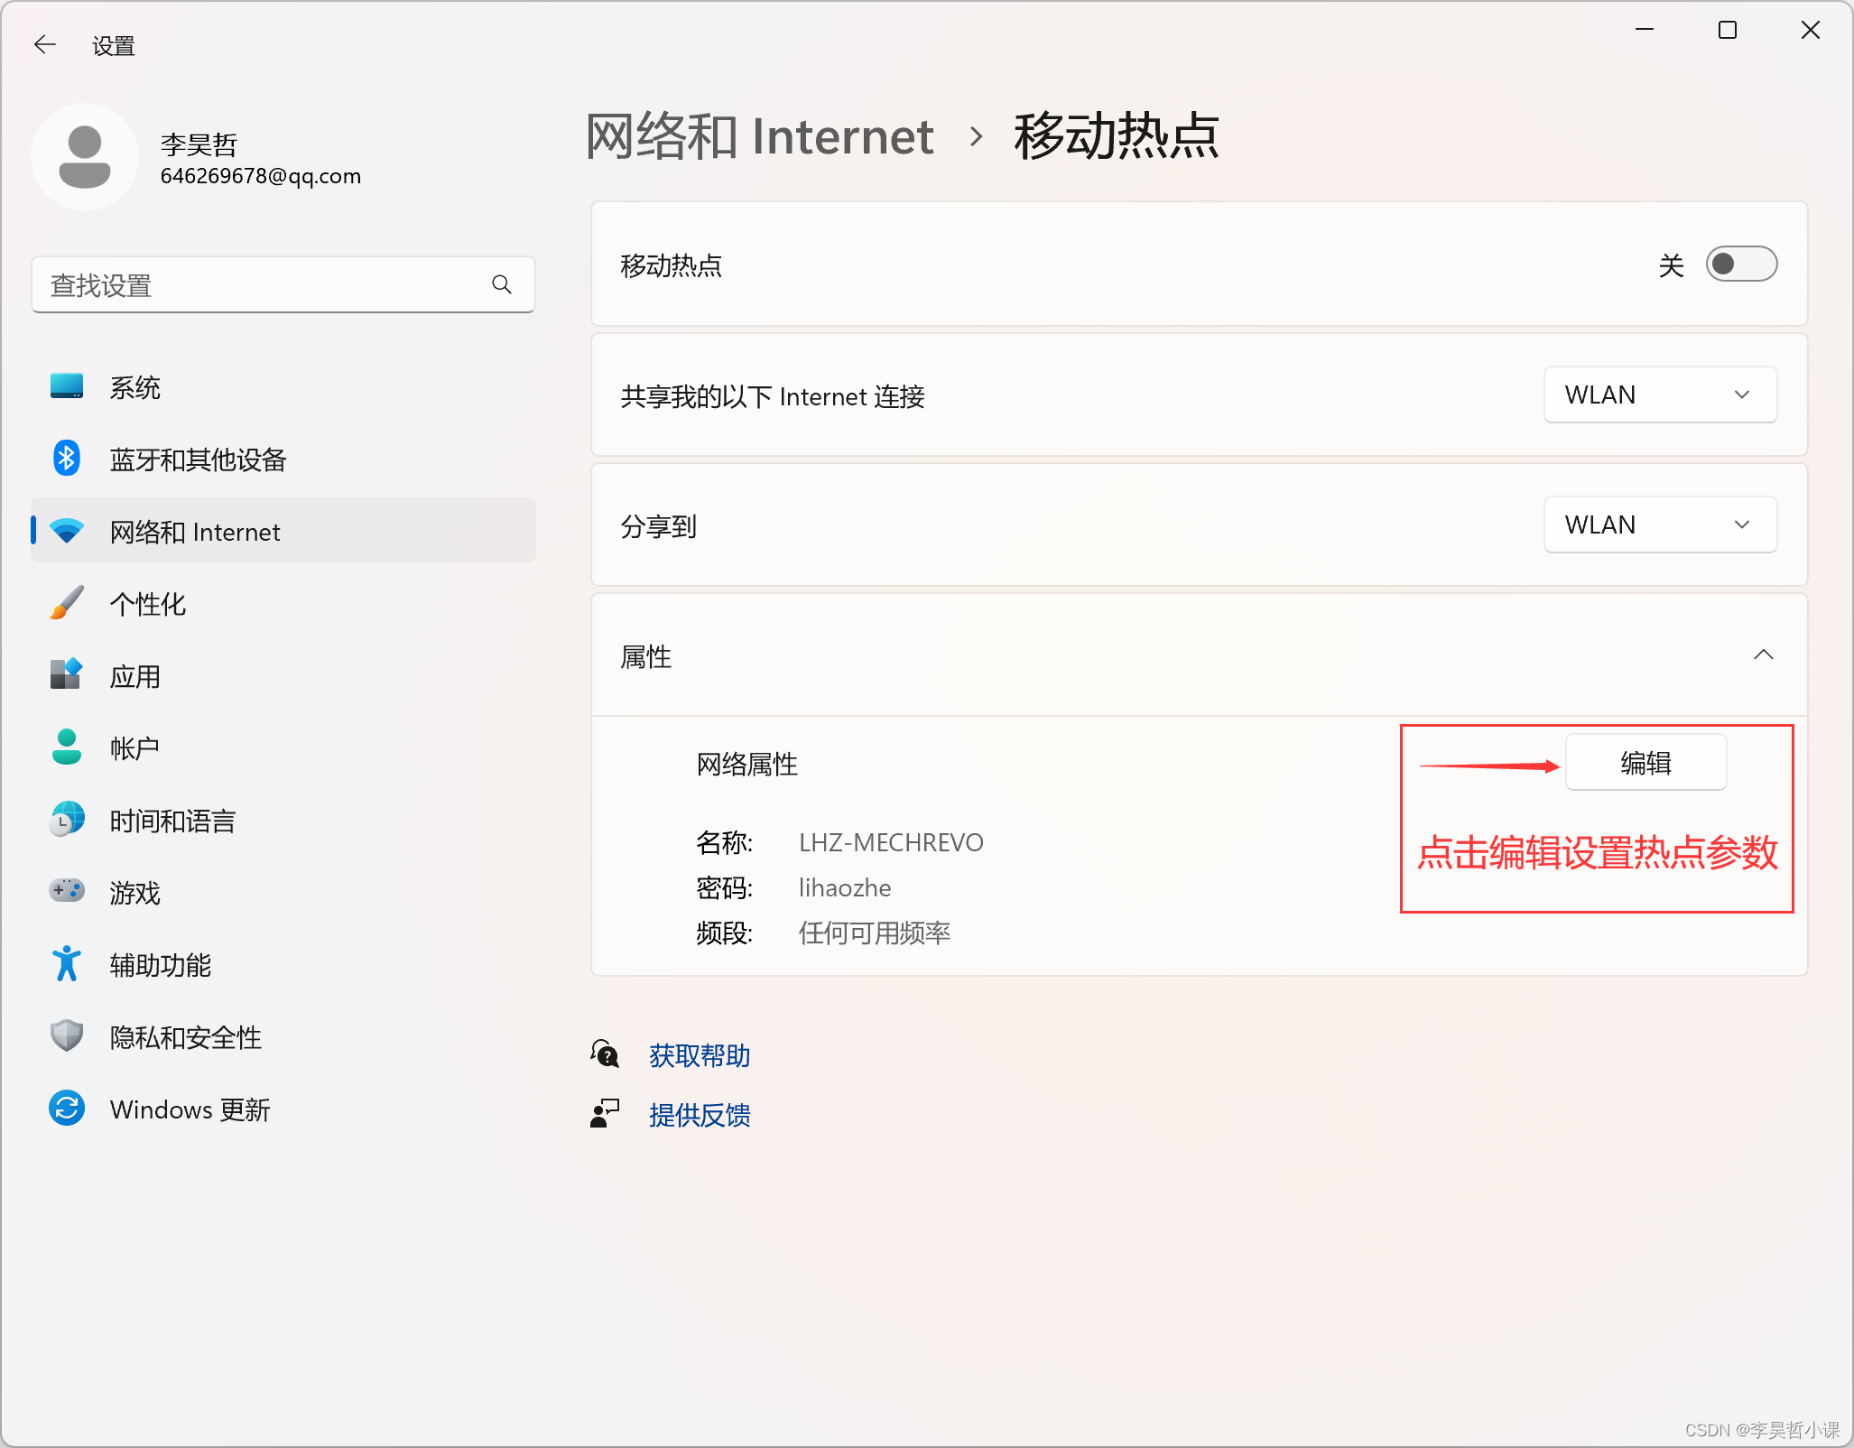Click the back arrow icon
The width and height of the screenshot is (1854, 1448).
click(x=44, y=44)
